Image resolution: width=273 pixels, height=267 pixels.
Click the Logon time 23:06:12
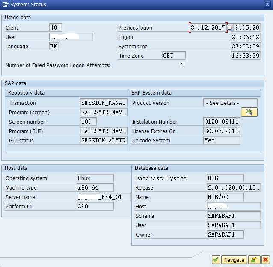[x=246, y=37]
